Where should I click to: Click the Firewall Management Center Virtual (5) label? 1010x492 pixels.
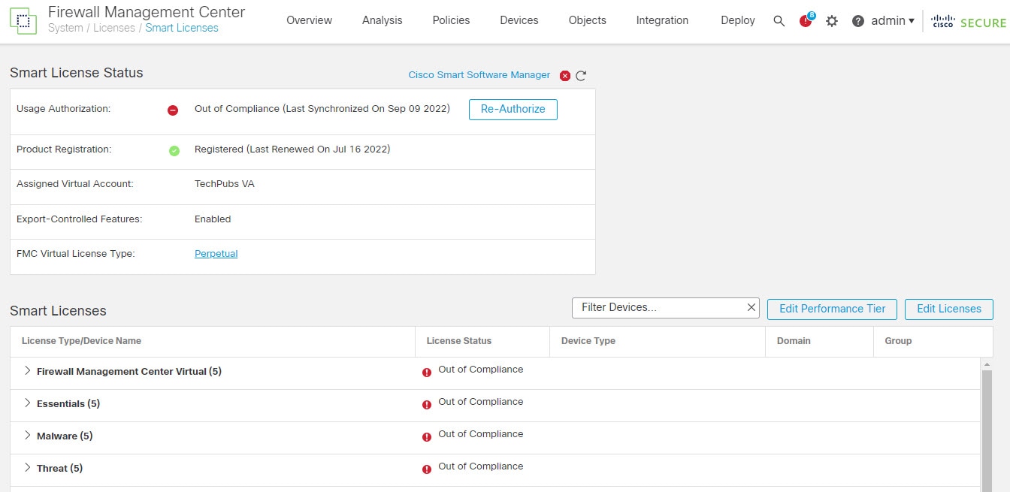coord(129,372)
